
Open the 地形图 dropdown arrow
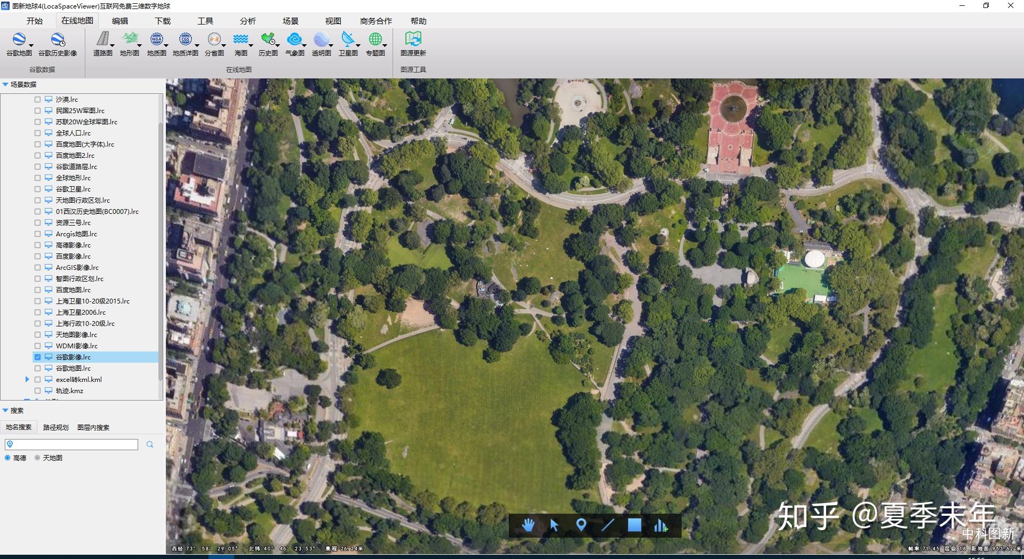point(139,46)
